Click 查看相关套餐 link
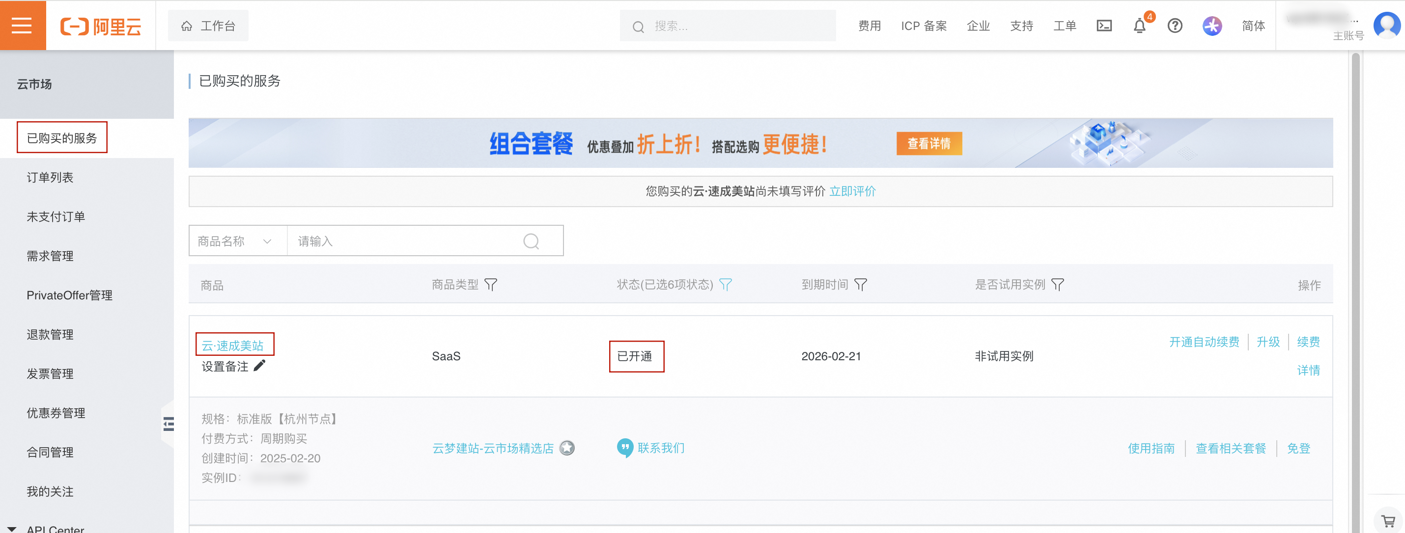The width and height of the screenshot is (1405, 533). (x=1231, y=448)
